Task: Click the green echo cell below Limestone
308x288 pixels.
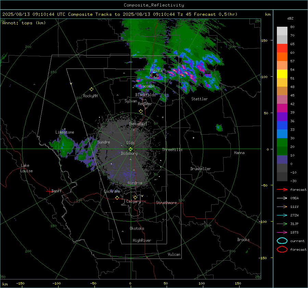Action: [63, 145]
